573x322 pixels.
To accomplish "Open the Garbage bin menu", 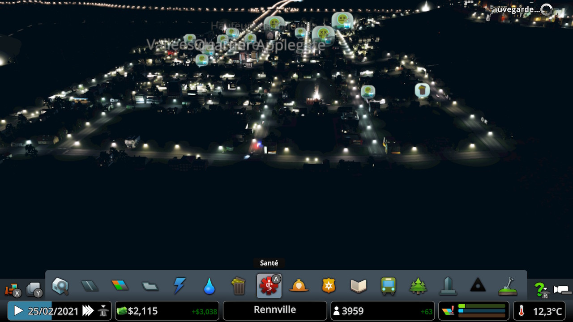I will (x=239, y=286).
